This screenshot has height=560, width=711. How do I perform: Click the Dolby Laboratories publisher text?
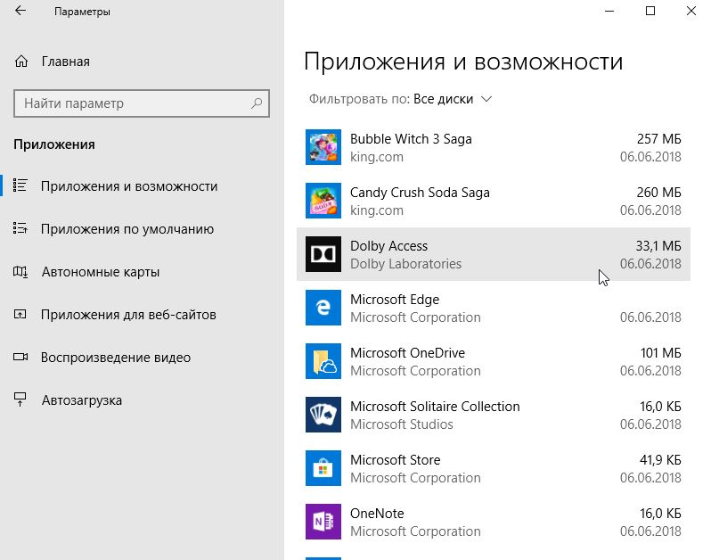pos(405,264)
